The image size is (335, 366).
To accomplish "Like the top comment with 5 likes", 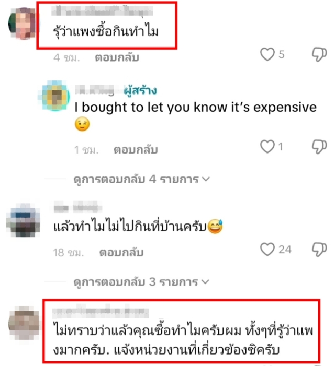I will pyautogui.click(x=267, y=54).
